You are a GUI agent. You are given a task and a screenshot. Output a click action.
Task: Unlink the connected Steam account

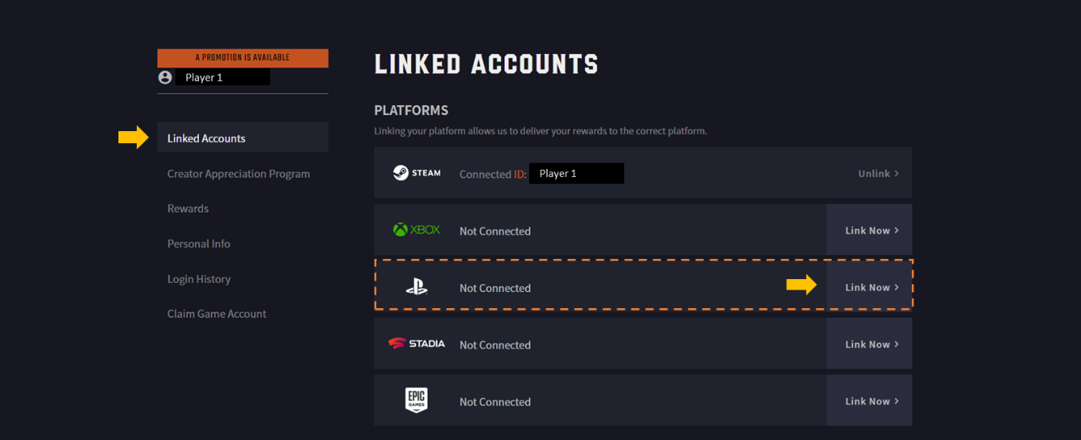[x=877, y=173]
